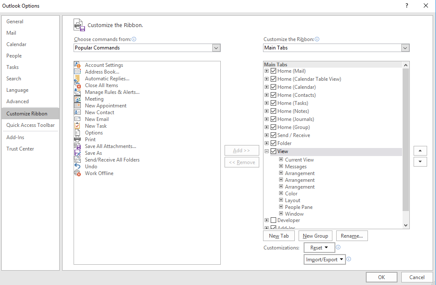The width and height of the screenshot is (436, 285).
Task: Click the Manage Rules & Alerts icon
Action: click(x=77, y=92)
